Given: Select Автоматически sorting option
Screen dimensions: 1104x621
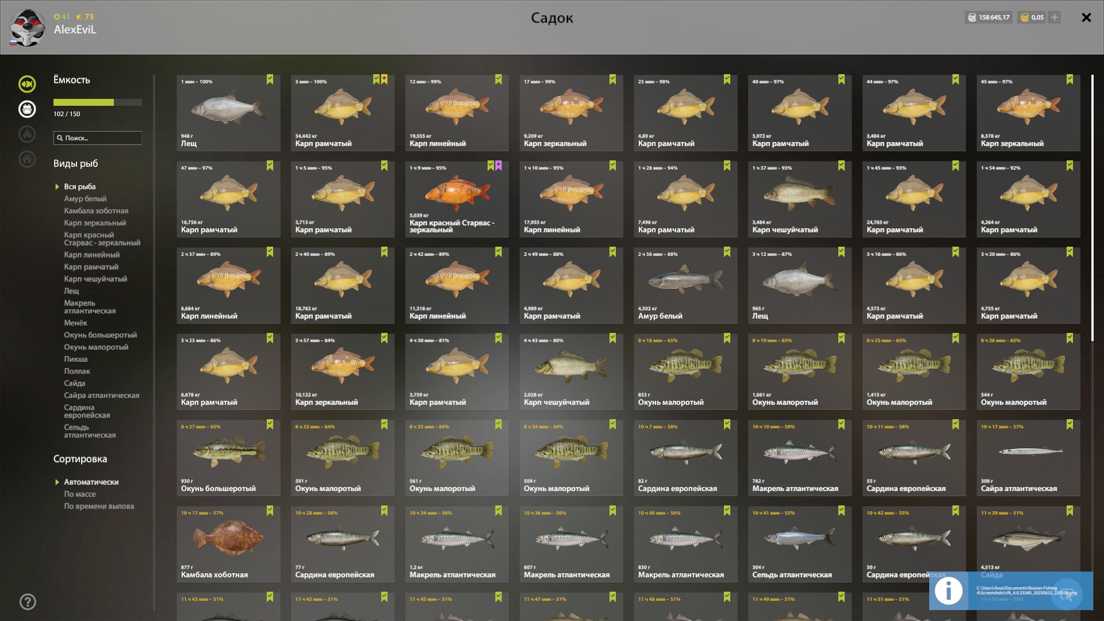Looking at the screenshot, I should point(91,482).
